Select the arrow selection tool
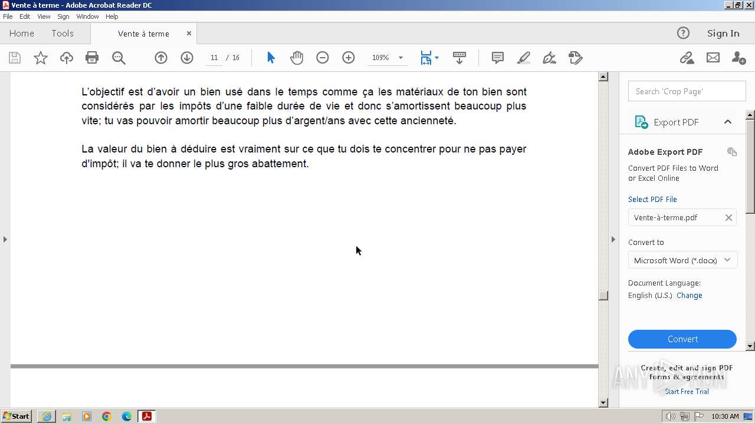Viewport: 755px width, 424px height. pyautogui.click(x=271, y=58)
